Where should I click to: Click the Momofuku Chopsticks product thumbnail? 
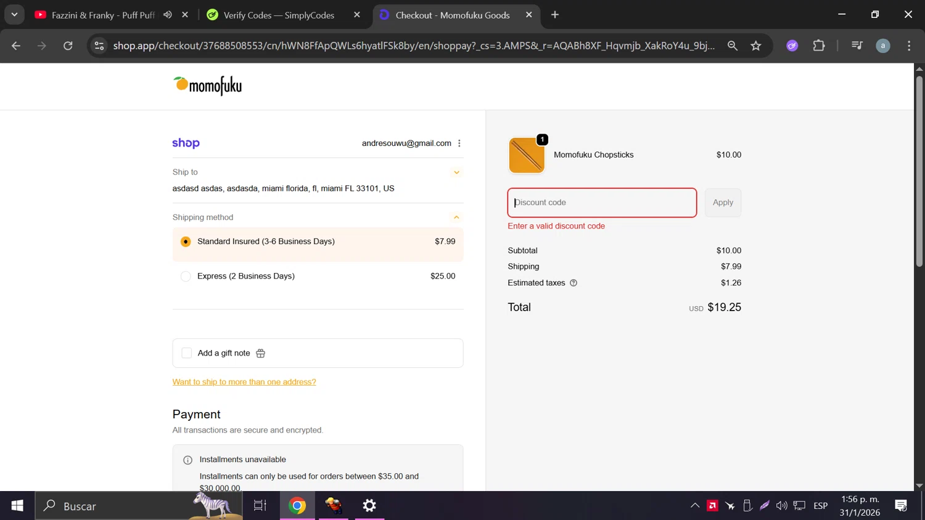527,155
